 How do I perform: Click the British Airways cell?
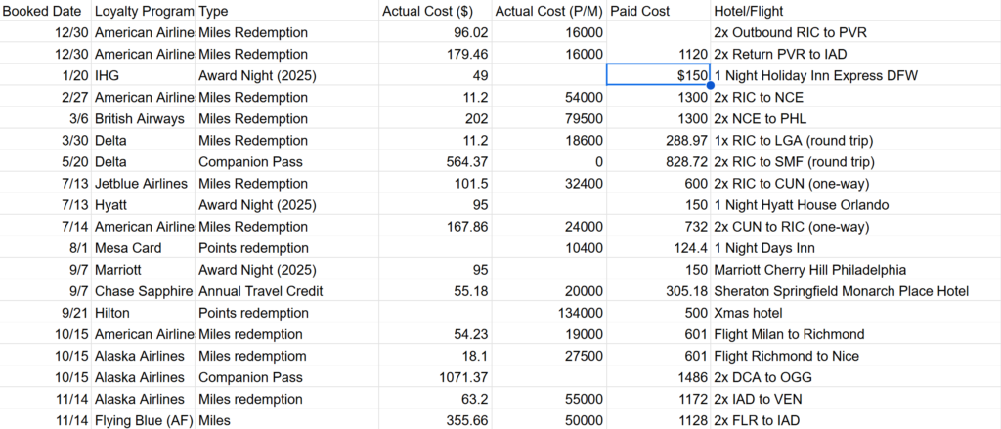click(144, 118)
